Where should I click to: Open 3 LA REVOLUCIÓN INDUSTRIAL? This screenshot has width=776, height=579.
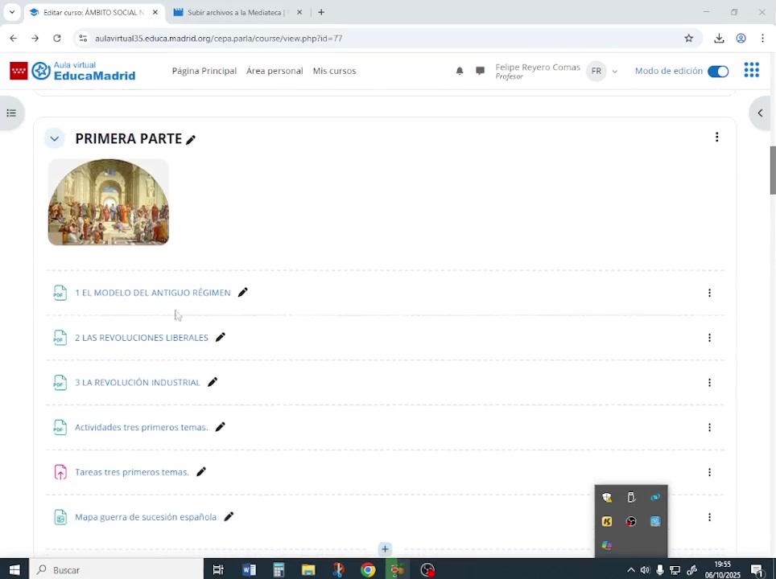137,383
